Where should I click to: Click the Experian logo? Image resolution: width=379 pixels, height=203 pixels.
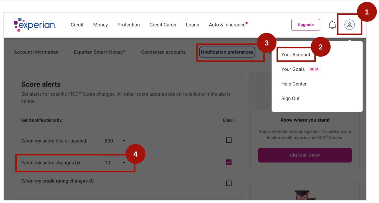point(35,25)
